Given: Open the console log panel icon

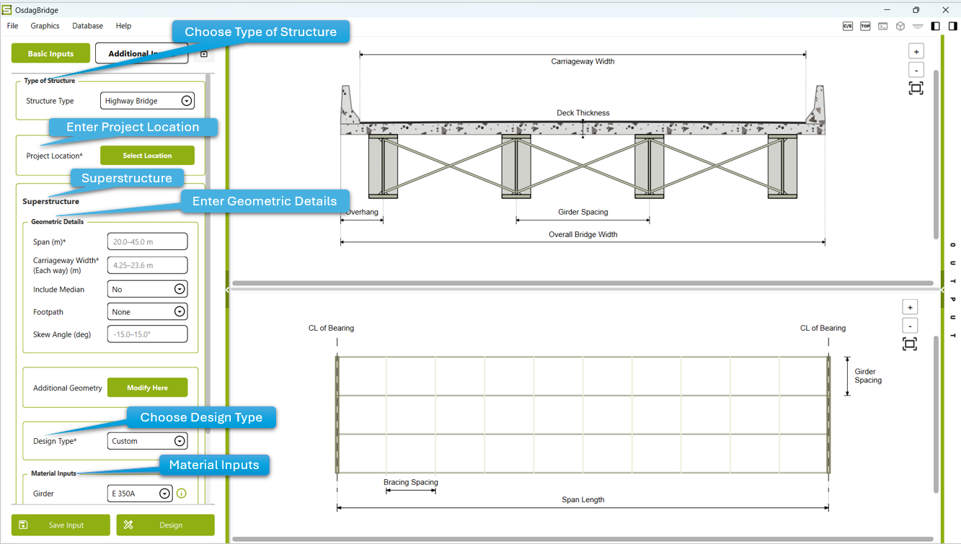Looking at the screenshot, I should (x=882, y=26).
